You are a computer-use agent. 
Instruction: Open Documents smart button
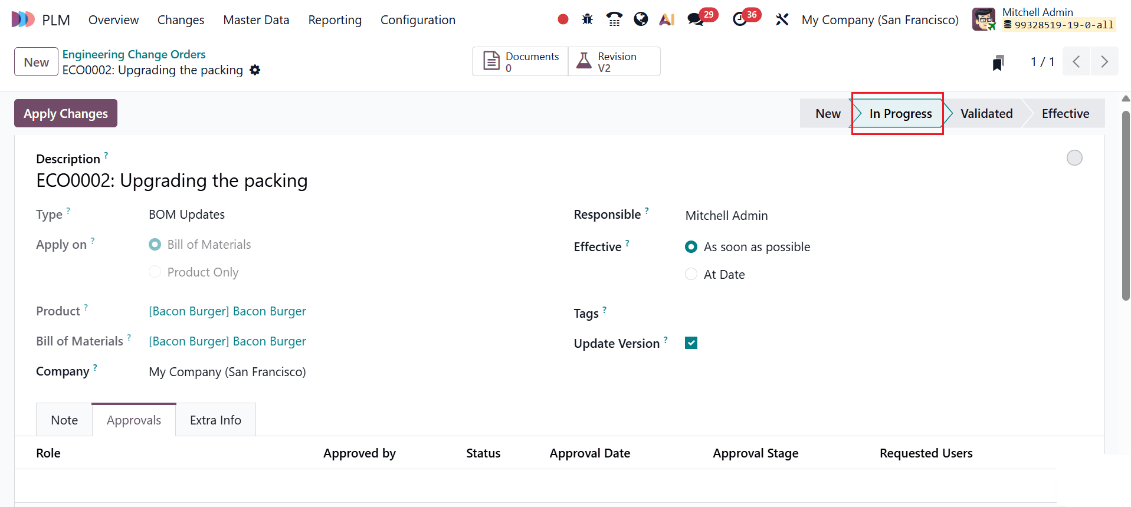click(520, 61)
